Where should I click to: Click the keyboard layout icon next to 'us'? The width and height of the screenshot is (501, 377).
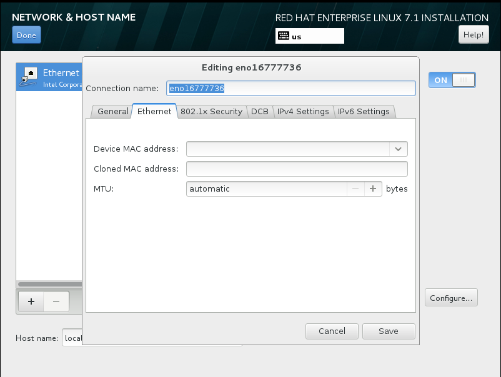(284, 36)
